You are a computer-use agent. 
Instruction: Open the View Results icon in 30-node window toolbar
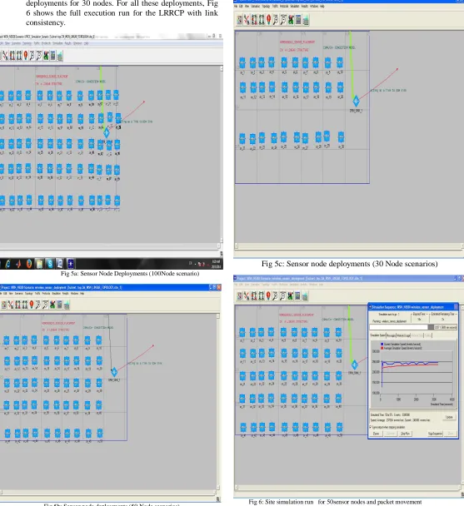298,20
